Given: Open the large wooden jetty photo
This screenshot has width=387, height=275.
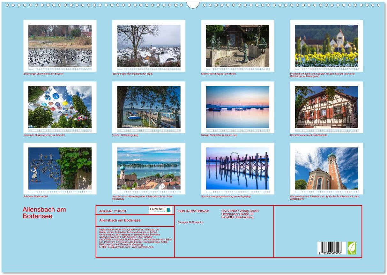Looking at the screenshot, I should coord(149,107).
